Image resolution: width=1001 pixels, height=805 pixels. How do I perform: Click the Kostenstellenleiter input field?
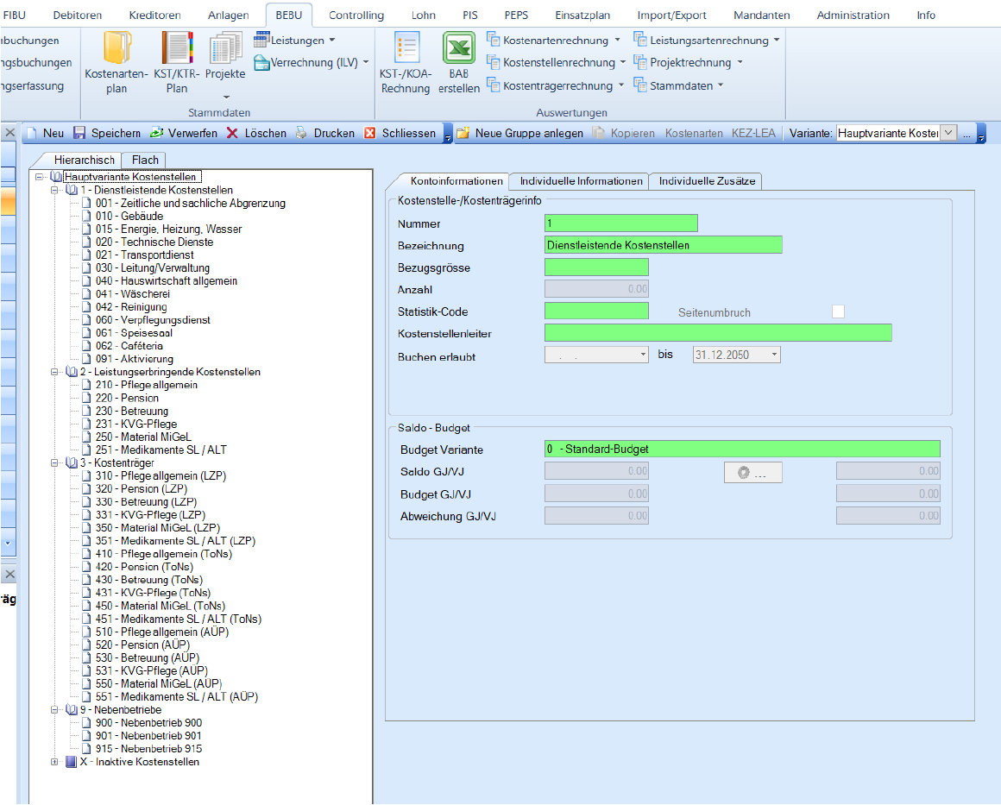(718, 333)
